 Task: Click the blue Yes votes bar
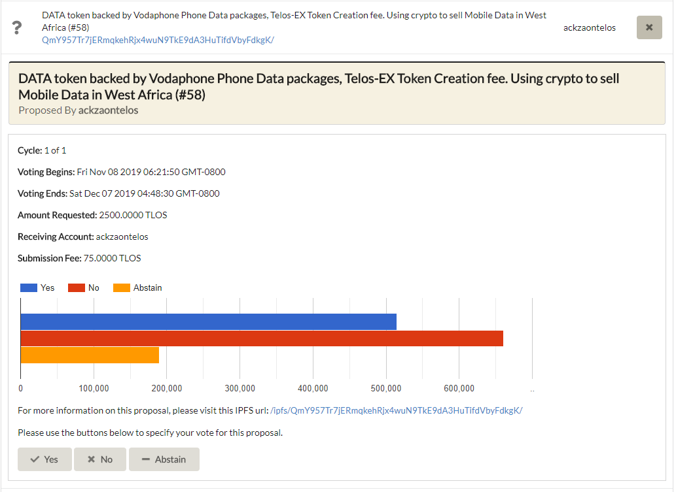pyautogui.click(x=208, y=321)
